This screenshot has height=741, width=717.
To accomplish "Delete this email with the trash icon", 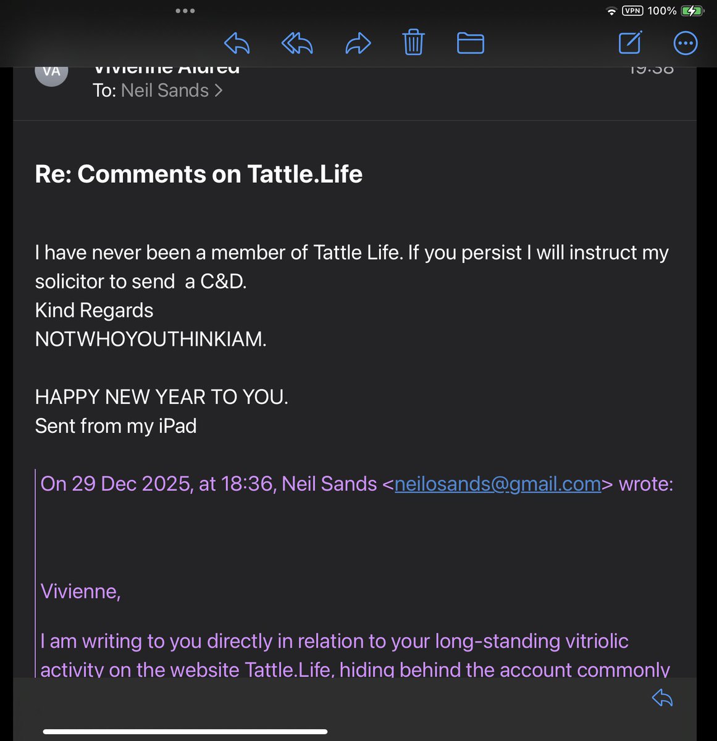I will (x=413, y=43).
